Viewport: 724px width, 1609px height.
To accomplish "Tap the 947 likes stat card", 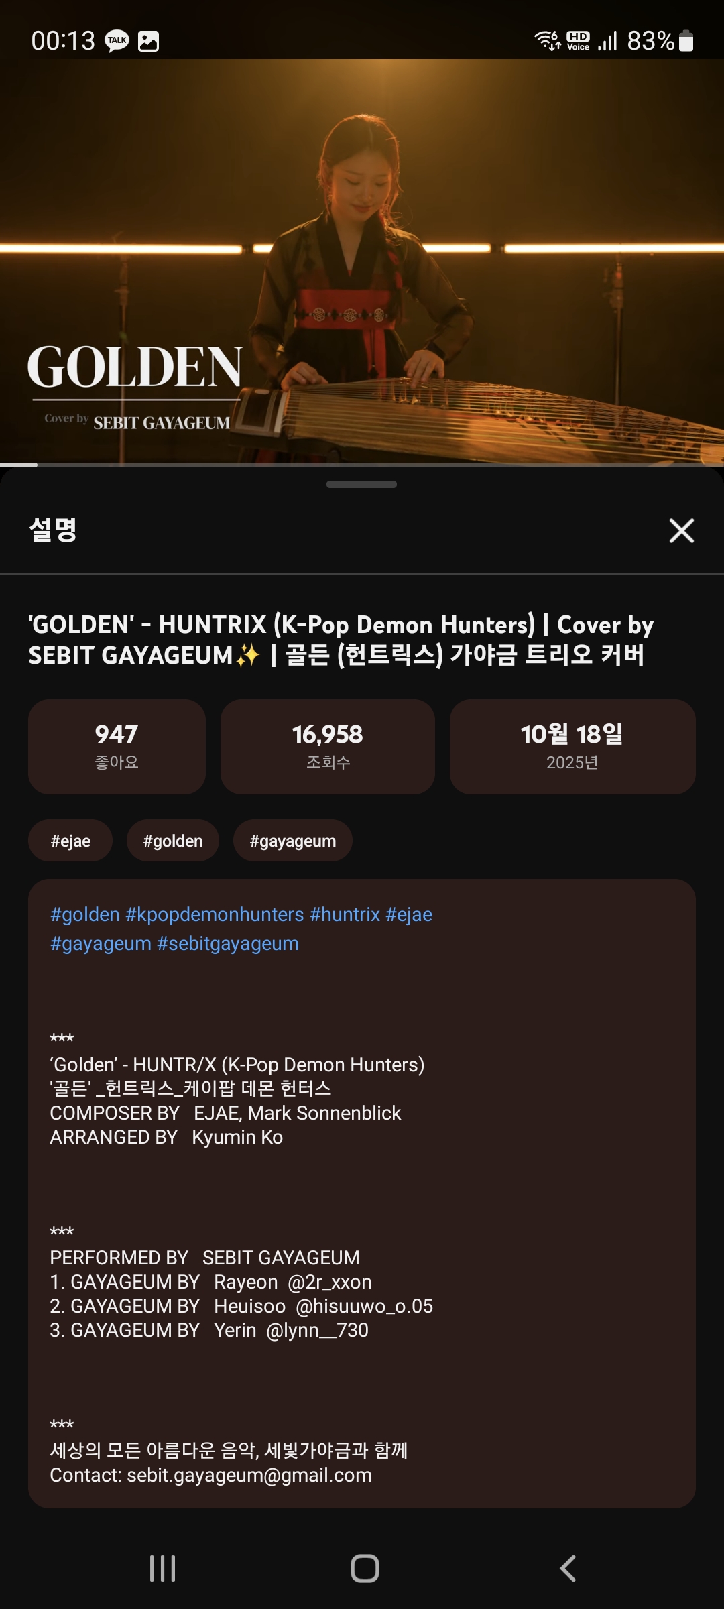I will [117, 747].
